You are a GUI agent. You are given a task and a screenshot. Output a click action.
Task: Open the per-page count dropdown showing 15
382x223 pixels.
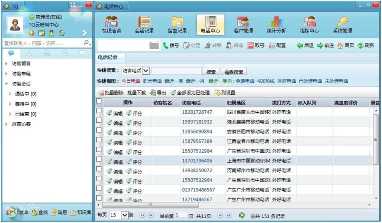pyautogui.click(x=125, y=215)
